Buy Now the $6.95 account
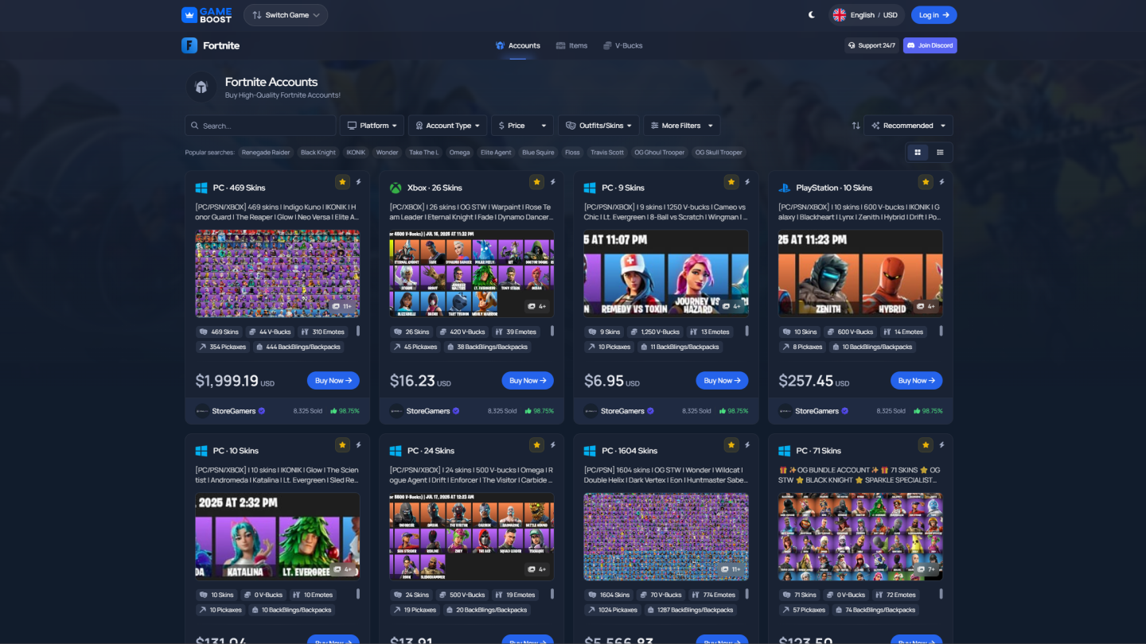 tap(722, 381)
